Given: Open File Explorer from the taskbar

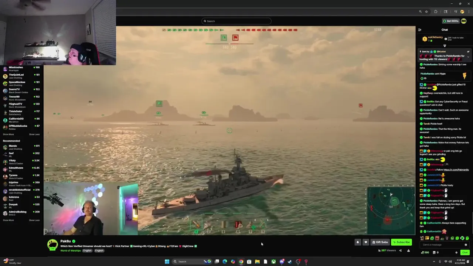Looking at the screenshot, I should [x=257, y=262].
